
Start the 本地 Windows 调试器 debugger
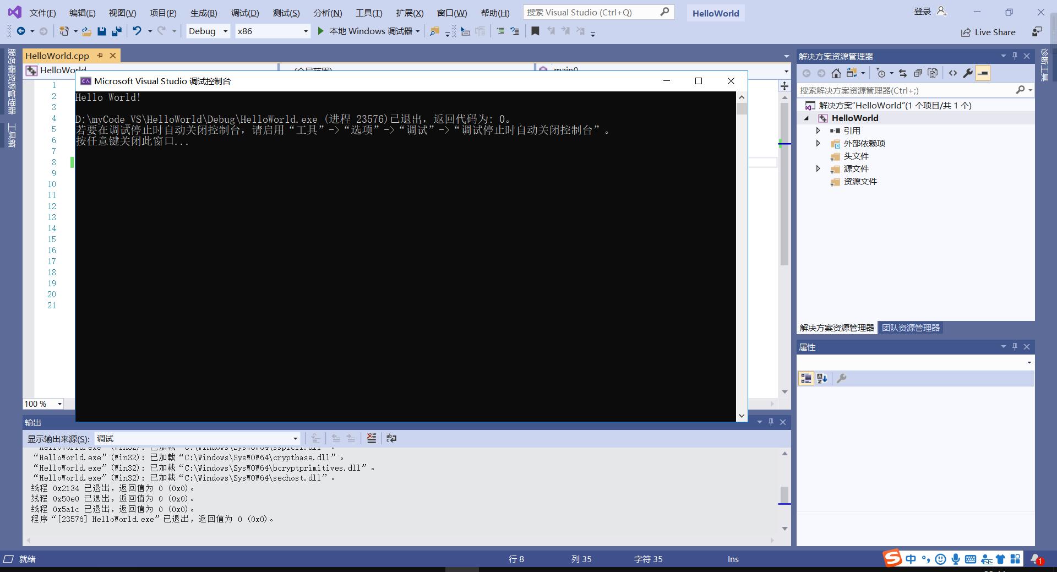366,31
